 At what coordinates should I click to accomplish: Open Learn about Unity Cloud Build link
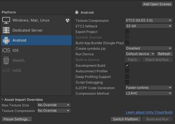point(149,112)
